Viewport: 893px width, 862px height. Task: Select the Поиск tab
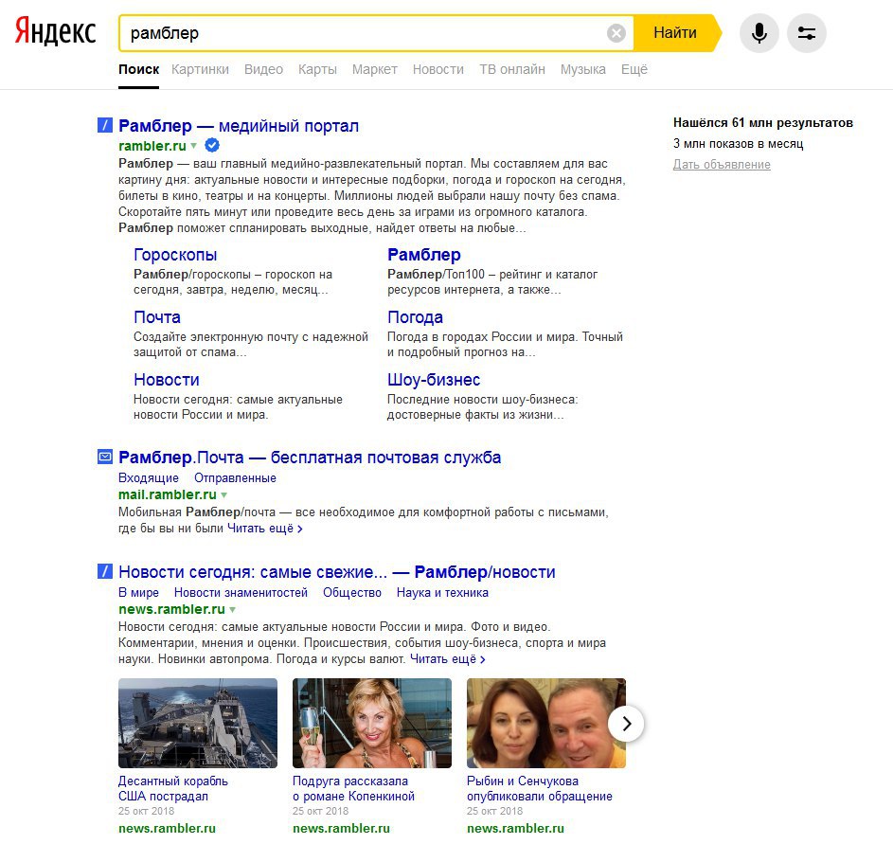[x=138, y=69]
